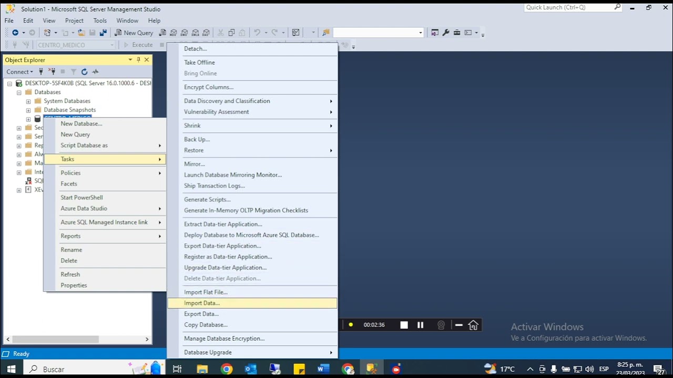Viewport: 673px width, 378px height.
Task: Open the Connect dropdown
Action: pyautogui.click(x=19, y=72)
